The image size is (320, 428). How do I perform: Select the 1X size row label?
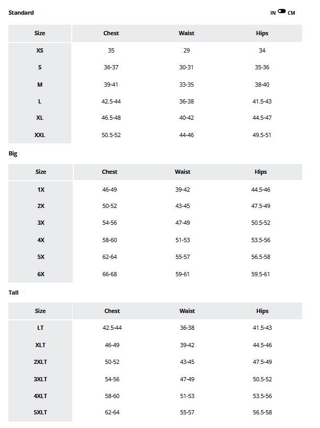click(x=41, y=190)
